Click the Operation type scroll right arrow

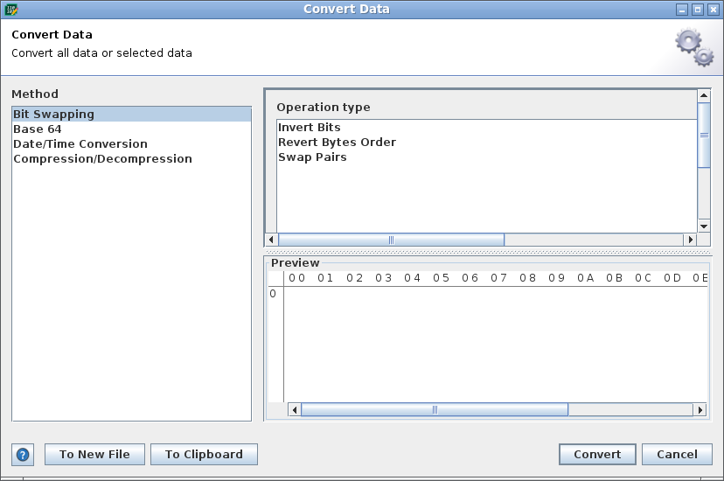coord(690,240)
